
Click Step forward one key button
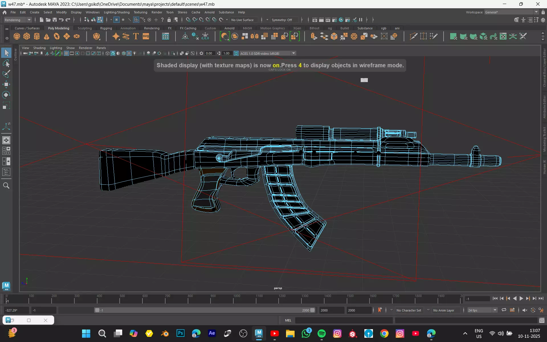click(528, 298)
